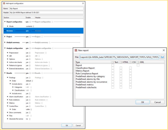This screenshot has width=168, height=130.
Task: Change the Findings Order default stepper
Action: pyautogui.click(x=32, y=81)
